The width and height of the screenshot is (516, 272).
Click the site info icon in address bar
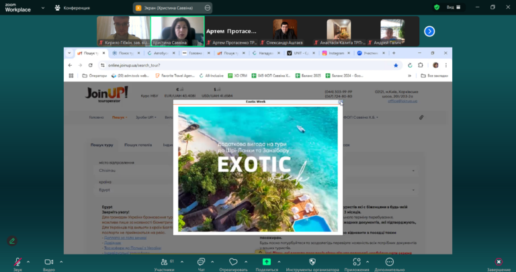(x=103, y=65)
